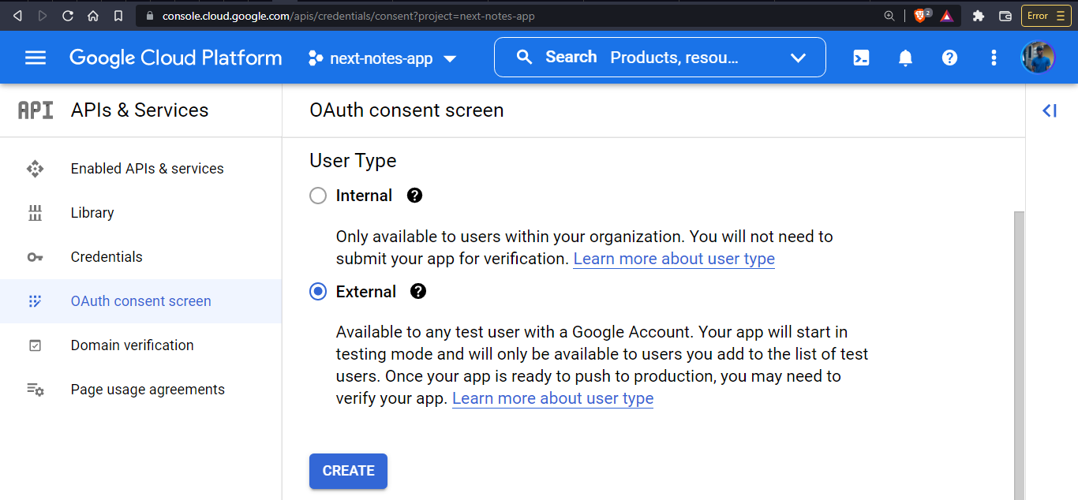The width and height of the screenshot is (1078, 500).
Task: Open Brave Shields lion icon
Action: click(921, 16)
